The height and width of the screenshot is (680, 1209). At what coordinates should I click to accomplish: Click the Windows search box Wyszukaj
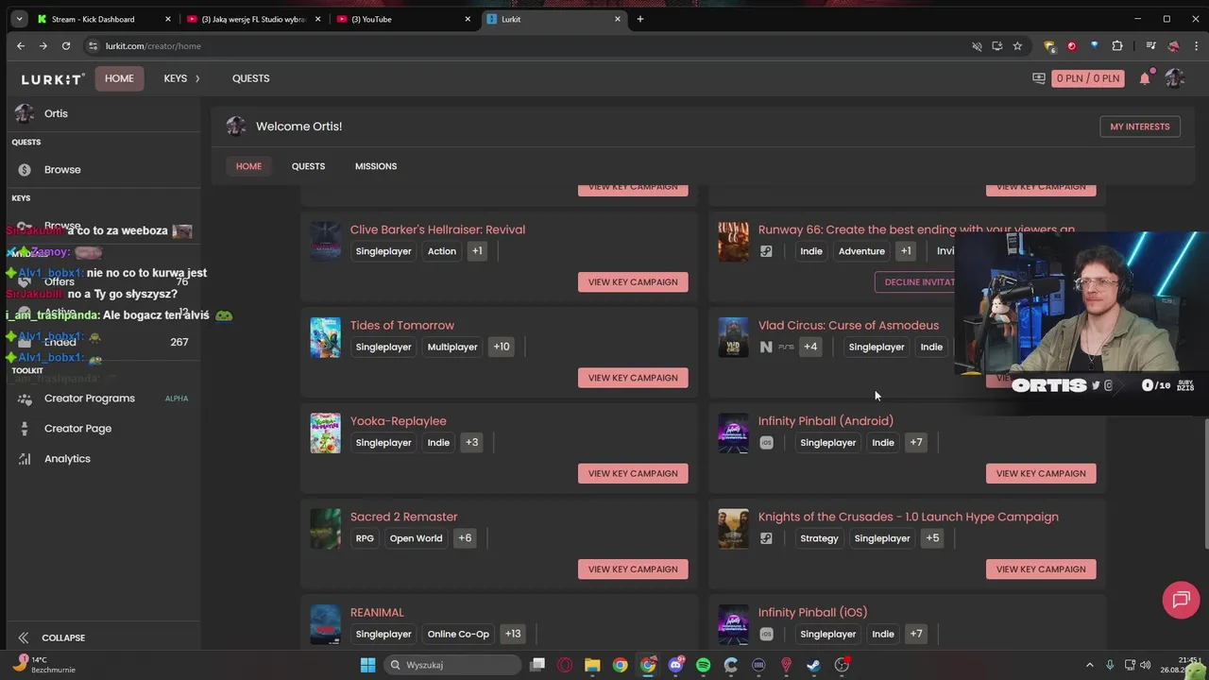[x=453, y=665]
